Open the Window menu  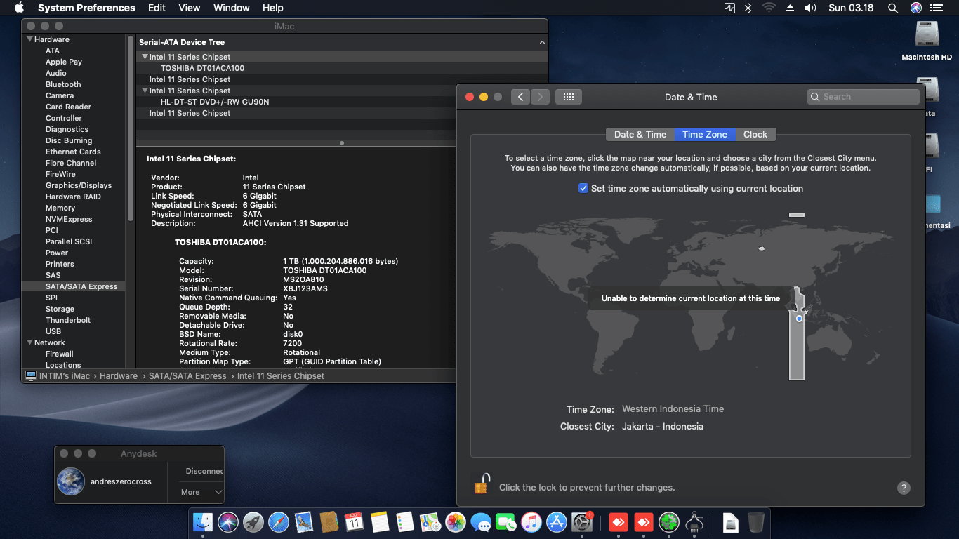(231, 8)
